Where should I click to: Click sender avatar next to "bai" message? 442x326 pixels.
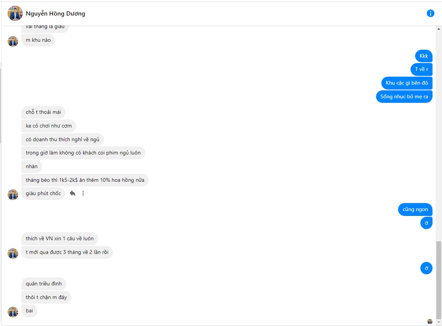click(x=13, y=312)
